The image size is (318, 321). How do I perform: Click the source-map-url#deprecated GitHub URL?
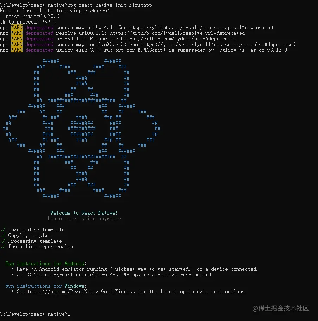point(201,27)
